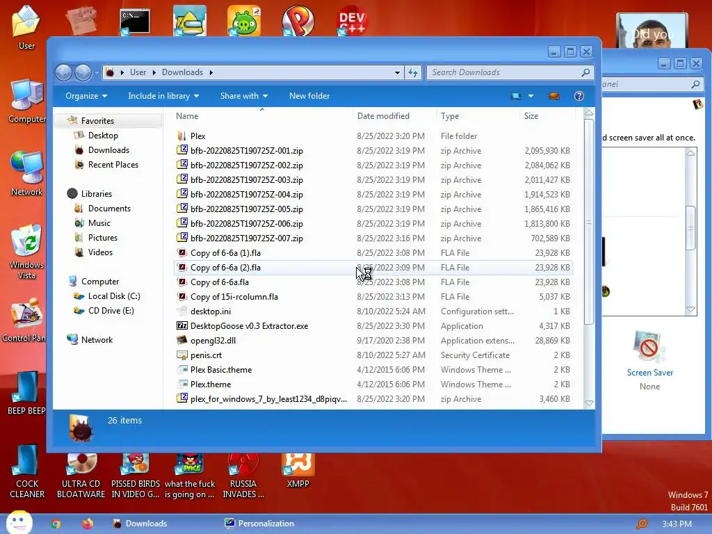Click the Back navigation arrow in Explorer
Viewport: 712px width, 534px height.
pyautogui.click(x=63, y=72)
